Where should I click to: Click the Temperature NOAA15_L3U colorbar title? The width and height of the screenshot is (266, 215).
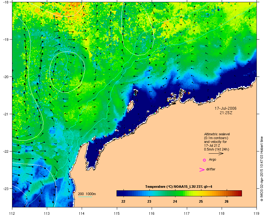tap(179, 187)
